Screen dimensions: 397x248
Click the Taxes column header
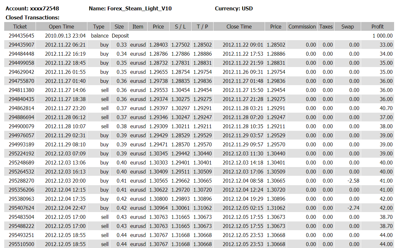326,27
